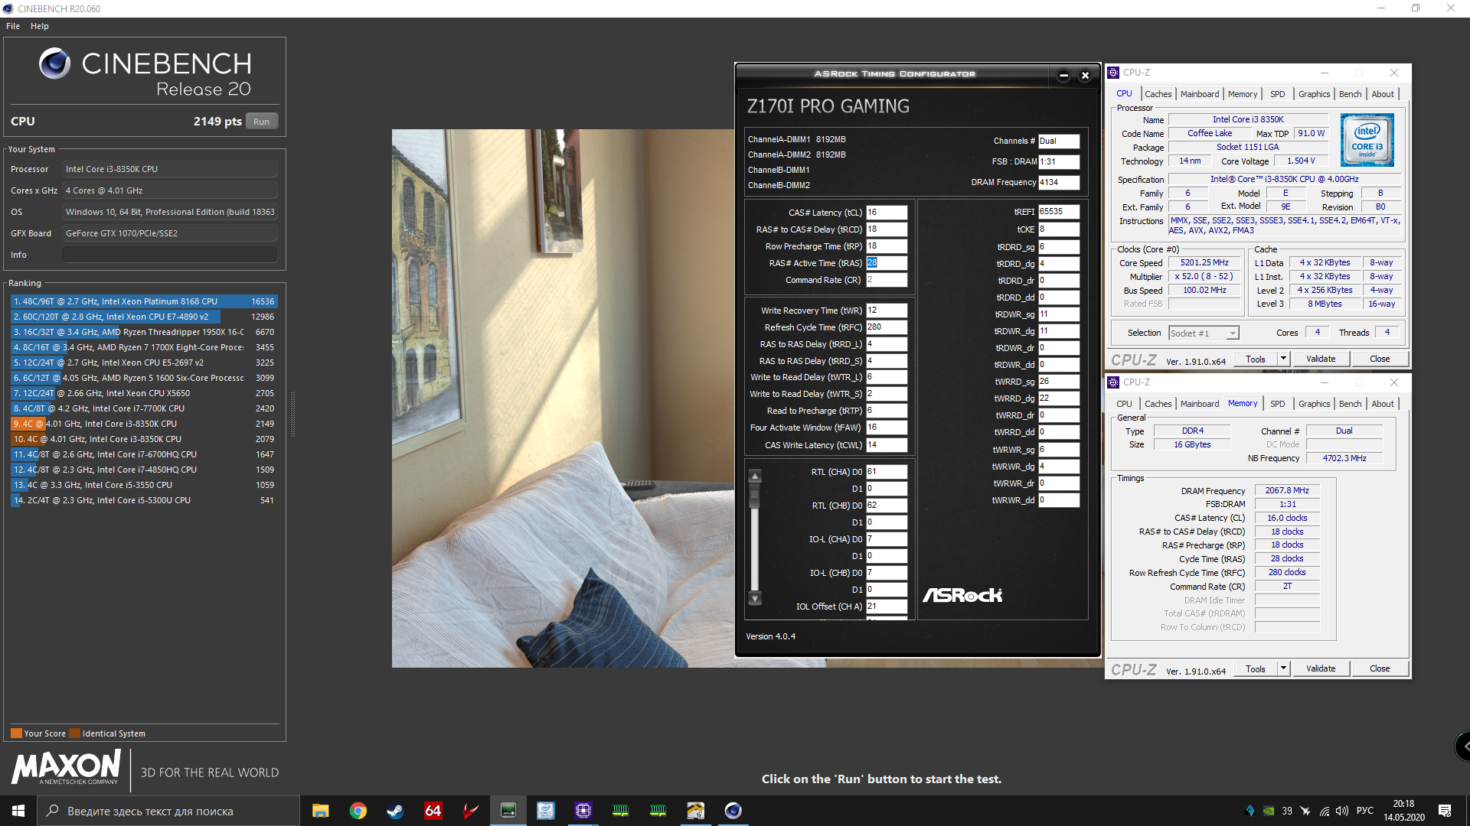The width and height of the screenshot is (1470, 826).
Task: Open the yellow hardware tool taskbar icon
Action: [695, 811]
